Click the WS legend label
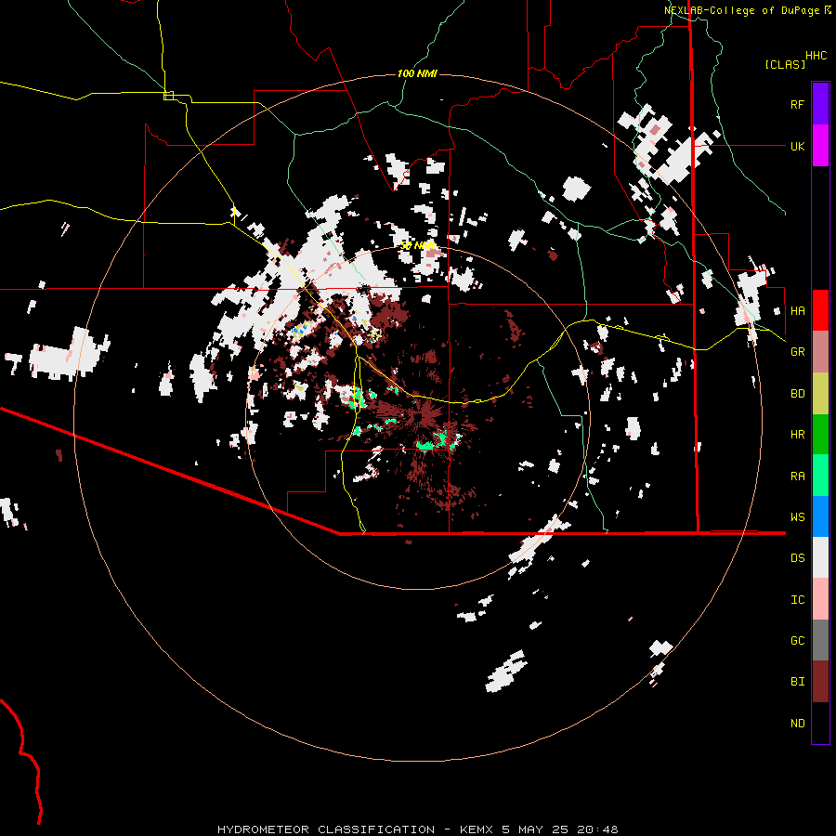The image size is (836, 836). coord(797,517)
